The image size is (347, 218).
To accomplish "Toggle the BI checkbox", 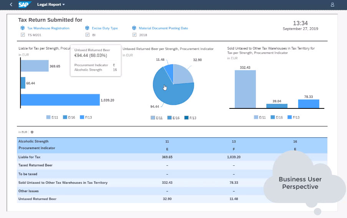I will (87, 35).
